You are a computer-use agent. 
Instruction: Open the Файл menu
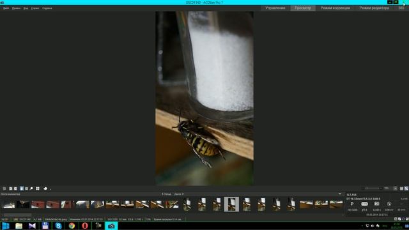tap(6, 8)
